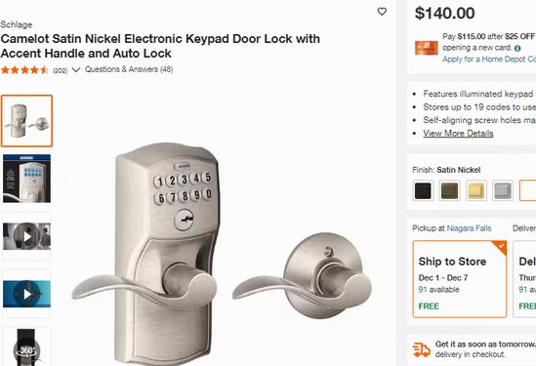The height and width of the screenshot is (366, 536).
Task: Click the Home Depot credit card image
Action: 427,48
